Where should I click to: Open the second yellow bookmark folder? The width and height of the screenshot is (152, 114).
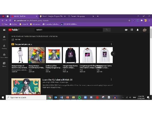click(35, 24)
